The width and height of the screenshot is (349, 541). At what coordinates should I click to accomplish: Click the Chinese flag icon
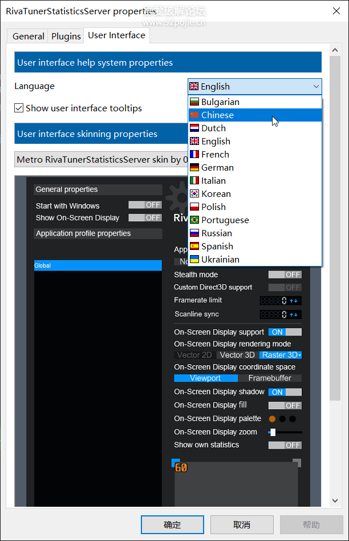point(194,115)
